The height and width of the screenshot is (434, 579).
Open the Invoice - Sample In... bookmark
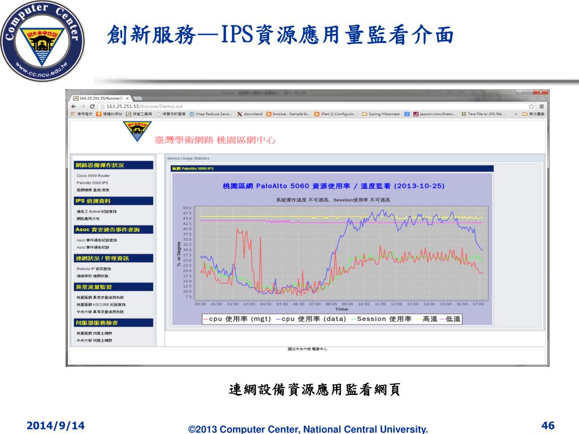pyautogui.click(x=288, y=114)
